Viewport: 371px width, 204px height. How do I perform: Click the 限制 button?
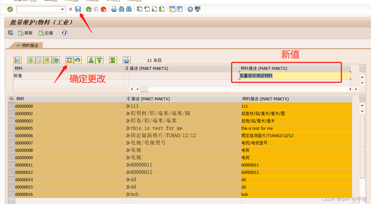click(x=25, y=33)
